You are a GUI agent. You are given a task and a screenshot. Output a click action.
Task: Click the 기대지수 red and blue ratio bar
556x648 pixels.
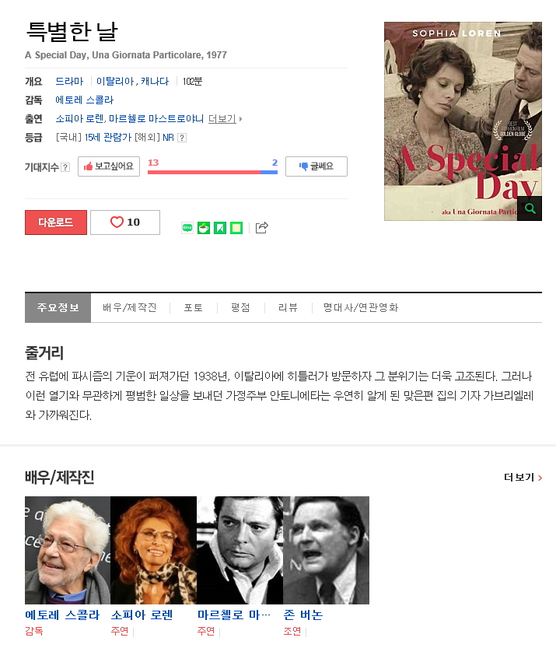(212, 172)
